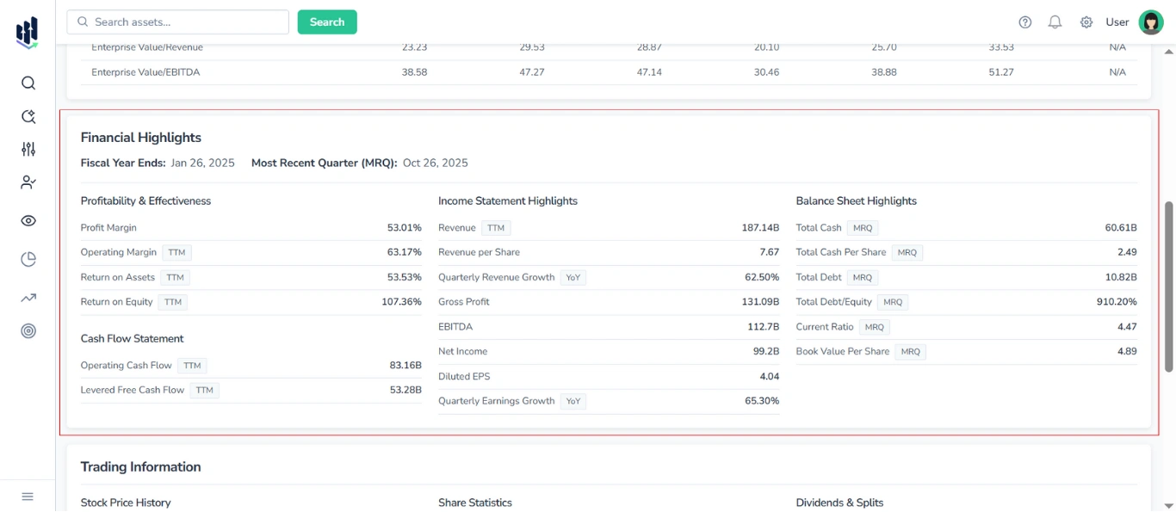Image resolution: width=1176 pixels, height=512 pixels.
Task: Open the market trends line chart icon
Action: coord(28,297)
